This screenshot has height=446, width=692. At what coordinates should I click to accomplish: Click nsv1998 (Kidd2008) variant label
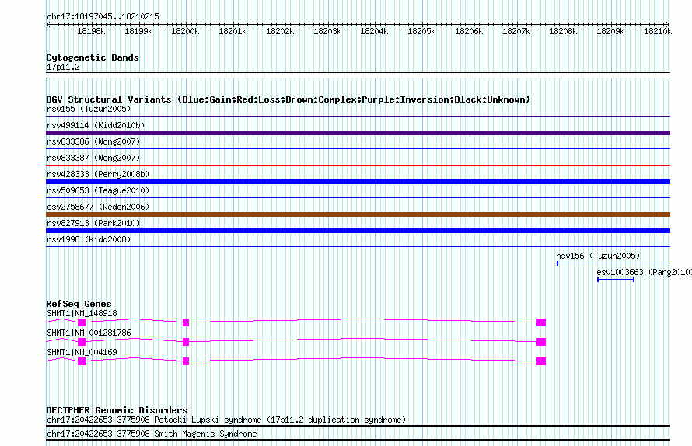(x=89, y=239)
